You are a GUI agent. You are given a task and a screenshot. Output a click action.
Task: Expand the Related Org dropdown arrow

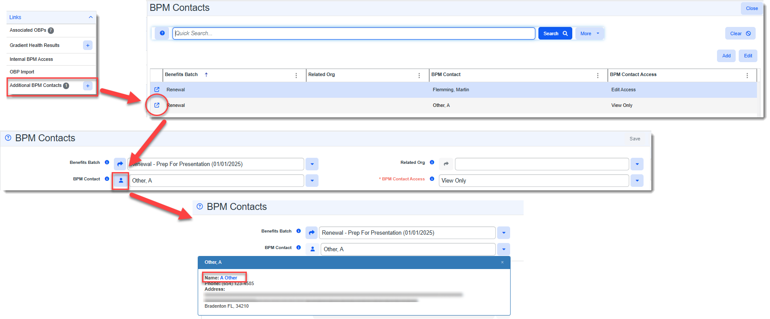tap(637, 164)
